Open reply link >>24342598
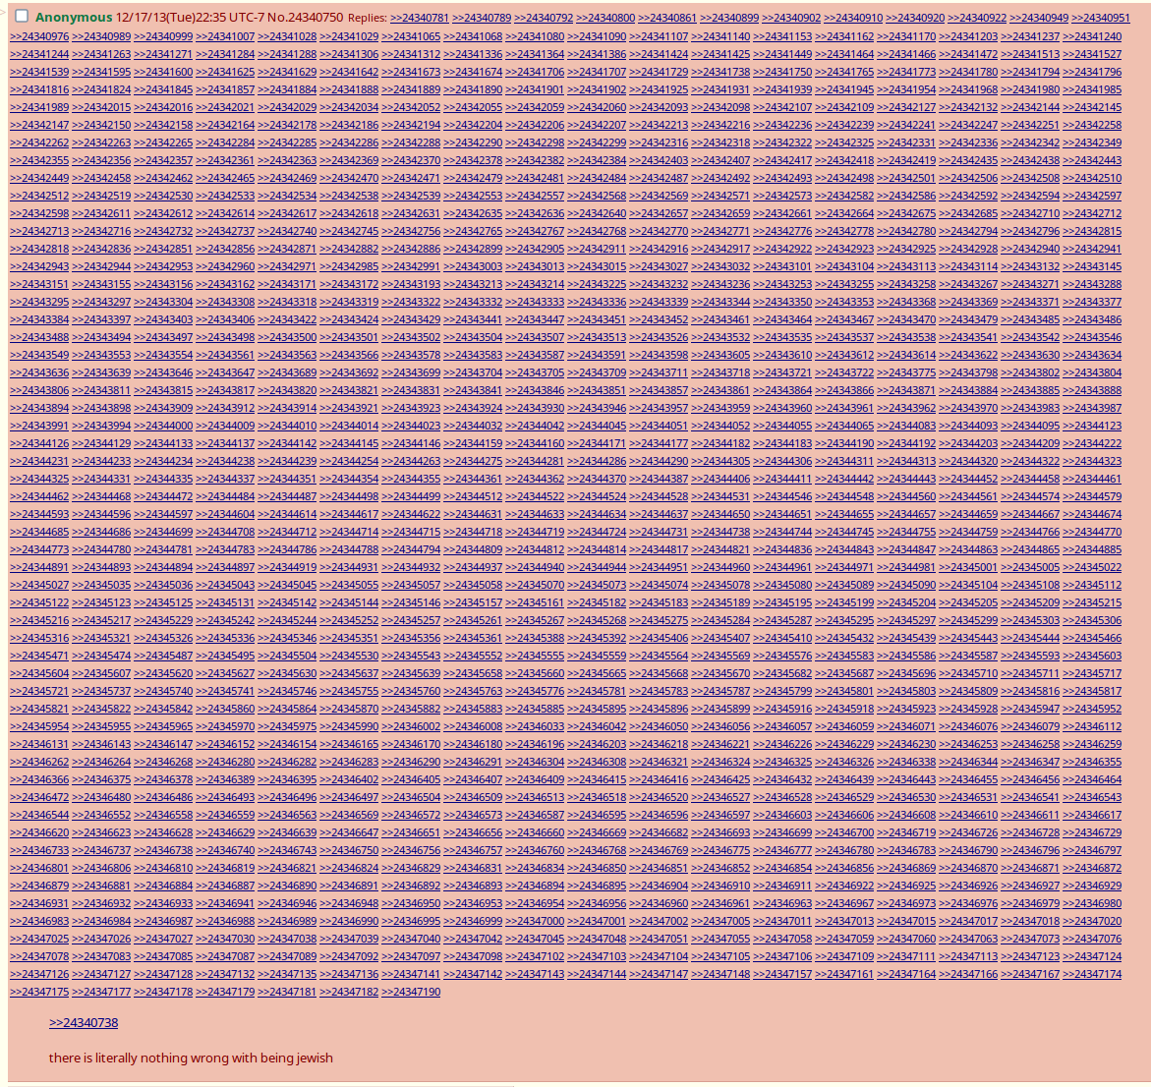Screen dimensions: 1151x1087 click(39, 213)
